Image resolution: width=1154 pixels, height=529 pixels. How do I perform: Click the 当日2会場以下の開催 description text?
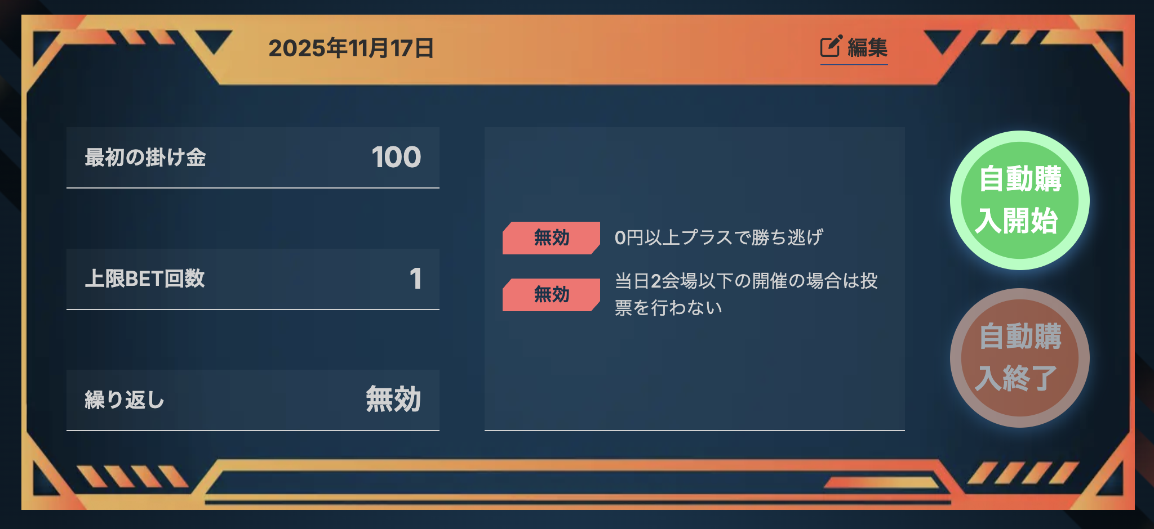(x=745, y=294)
